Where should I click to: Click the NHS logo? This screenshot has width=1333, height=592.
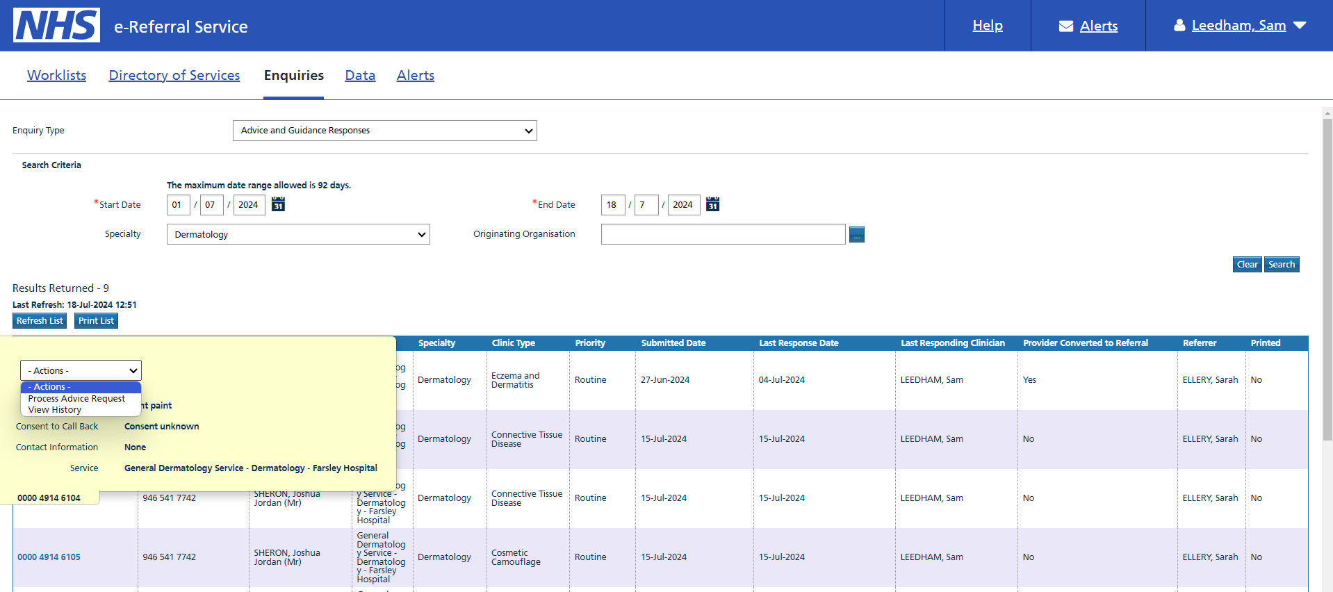coord(56,25)
